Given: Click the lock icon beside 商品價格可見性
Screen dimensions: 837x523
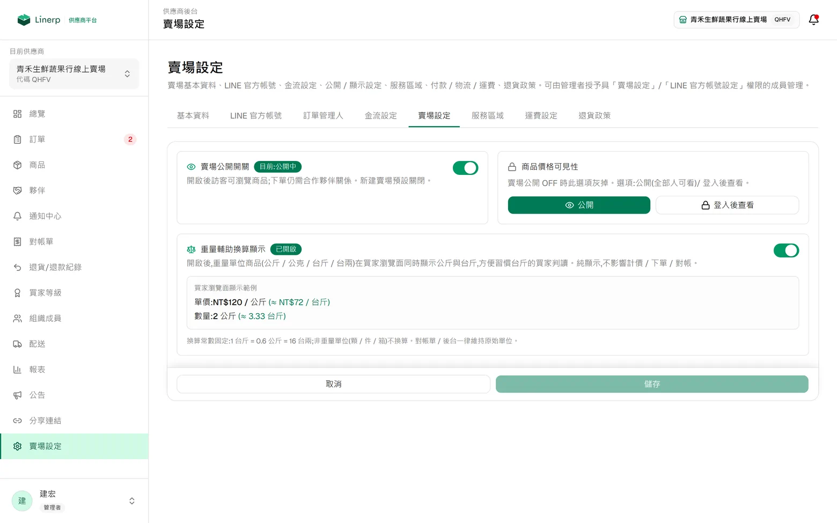Looking at the screenshot, I should click(x=512, y=167).
